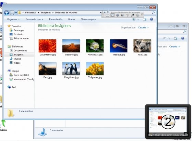Click 1 elemento text in back window

coord(56,130)
